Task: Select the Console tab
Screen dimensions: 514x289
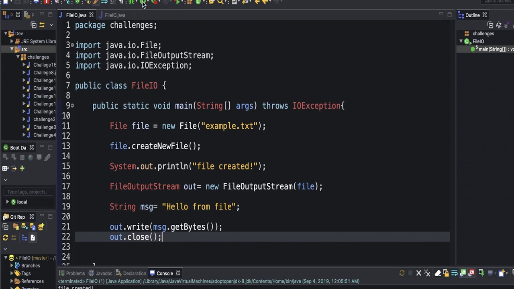Action: [x=165, y=273]
